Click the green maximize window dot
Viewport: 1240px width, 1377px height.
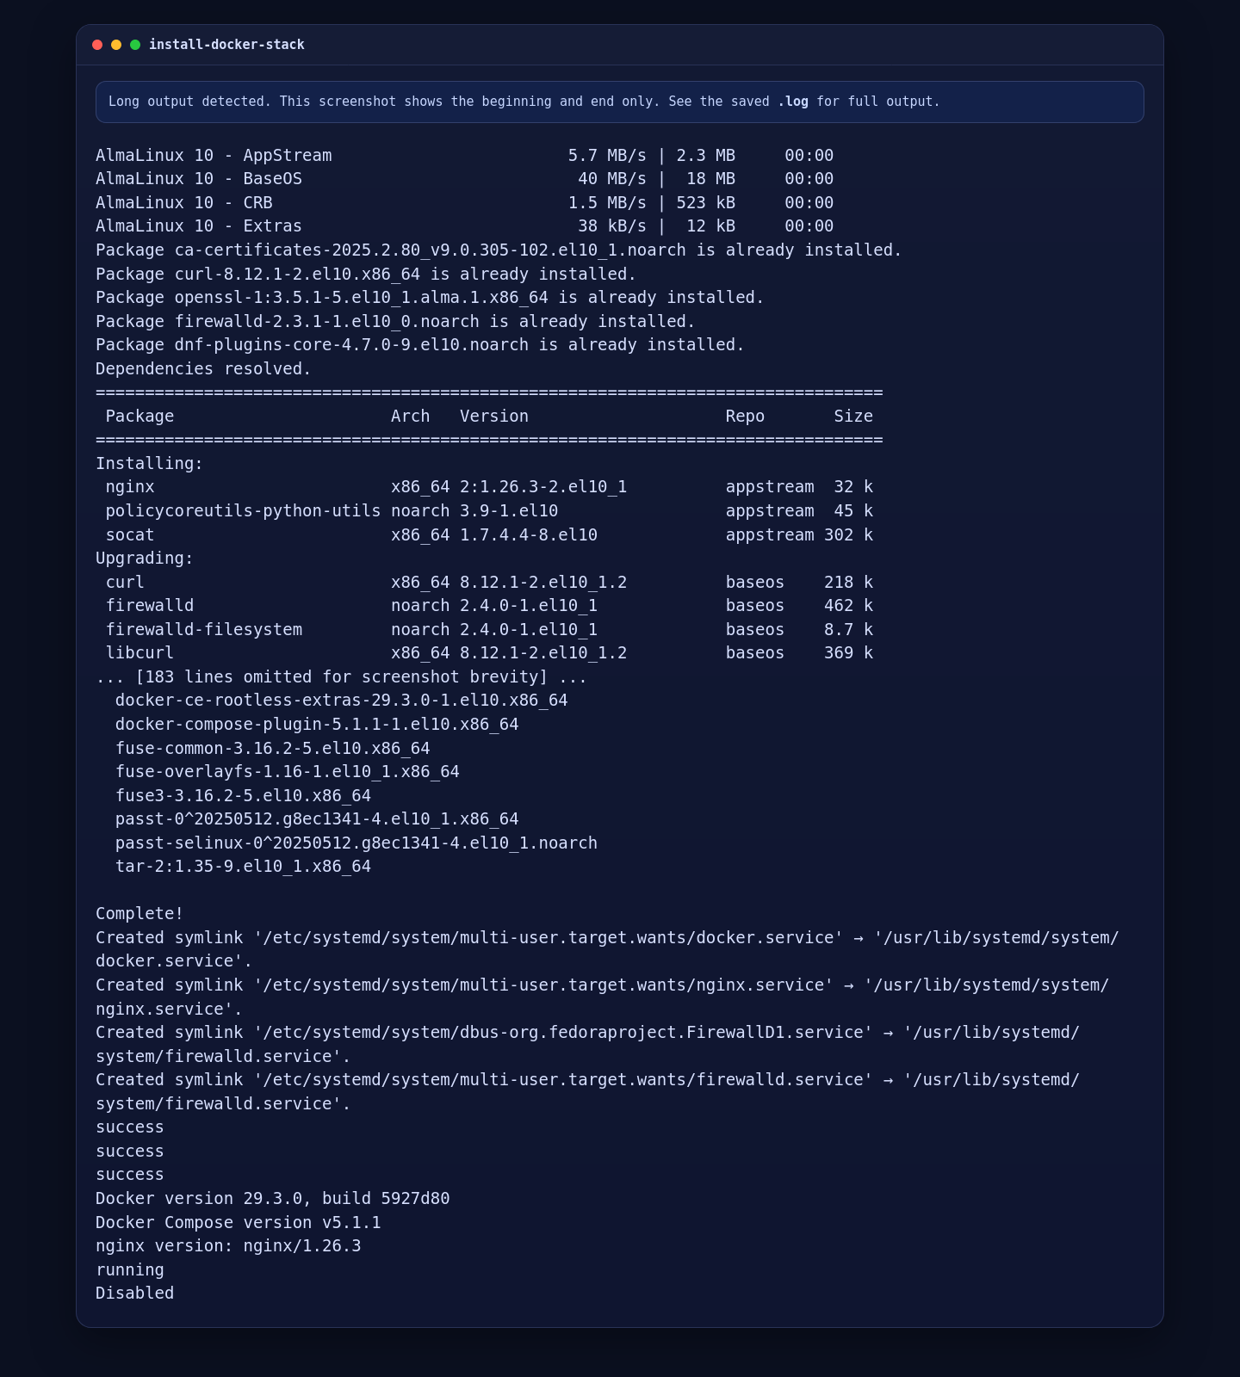pyautogui.click(x=135, y=45)
